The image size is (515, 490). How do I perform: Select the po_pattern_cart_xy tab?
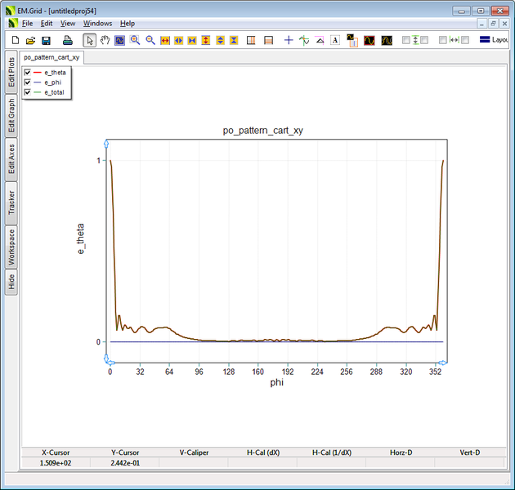(51, 58)
